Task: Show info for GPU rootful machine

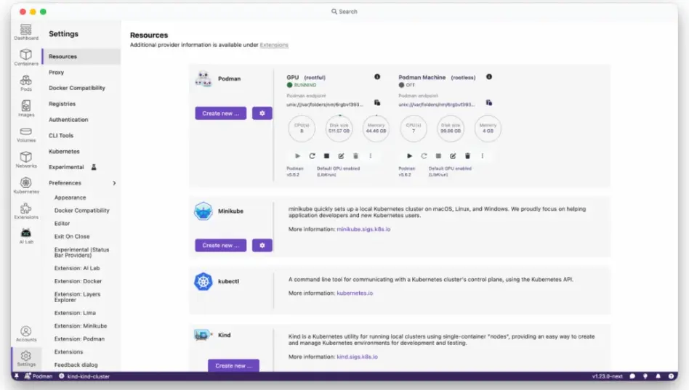Action: point(377,77)
